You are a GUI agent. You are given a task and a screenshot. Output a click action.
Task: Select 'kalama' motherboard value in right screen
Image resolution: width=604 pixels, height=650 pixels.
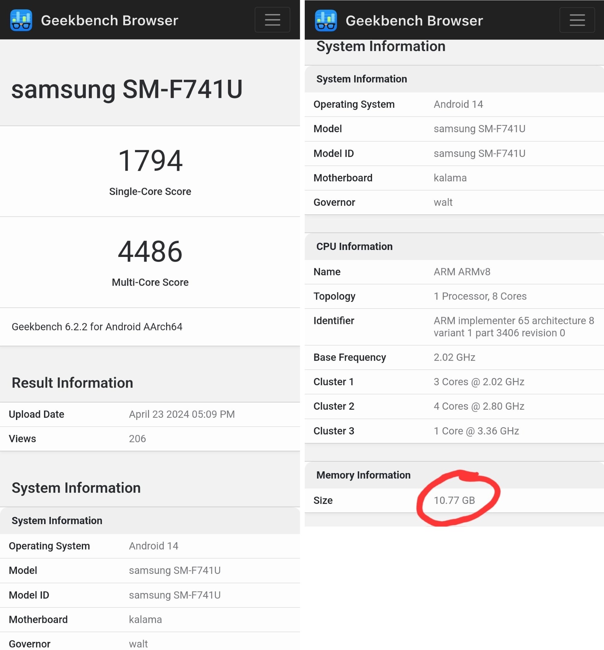click(x=450, y=178)
